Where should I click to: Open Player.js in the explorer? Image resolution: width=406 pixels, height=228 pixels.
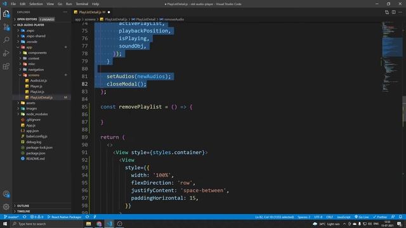pos(42,86)
